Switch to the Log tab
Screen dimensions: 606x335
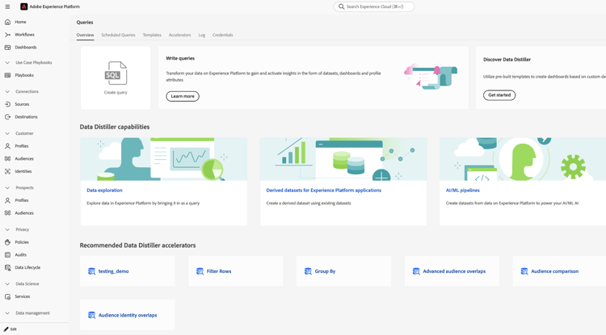tap(202, 36)
